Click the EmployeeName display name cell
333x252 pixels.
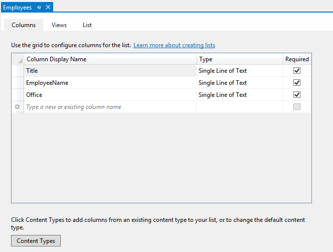point(109,83)
